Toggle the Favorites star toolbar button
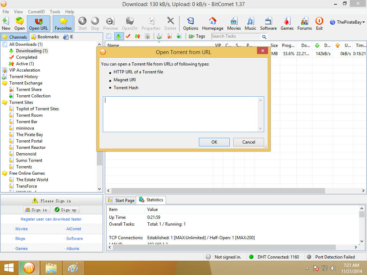Screen dimensions: 367x275 pos(63,23)
